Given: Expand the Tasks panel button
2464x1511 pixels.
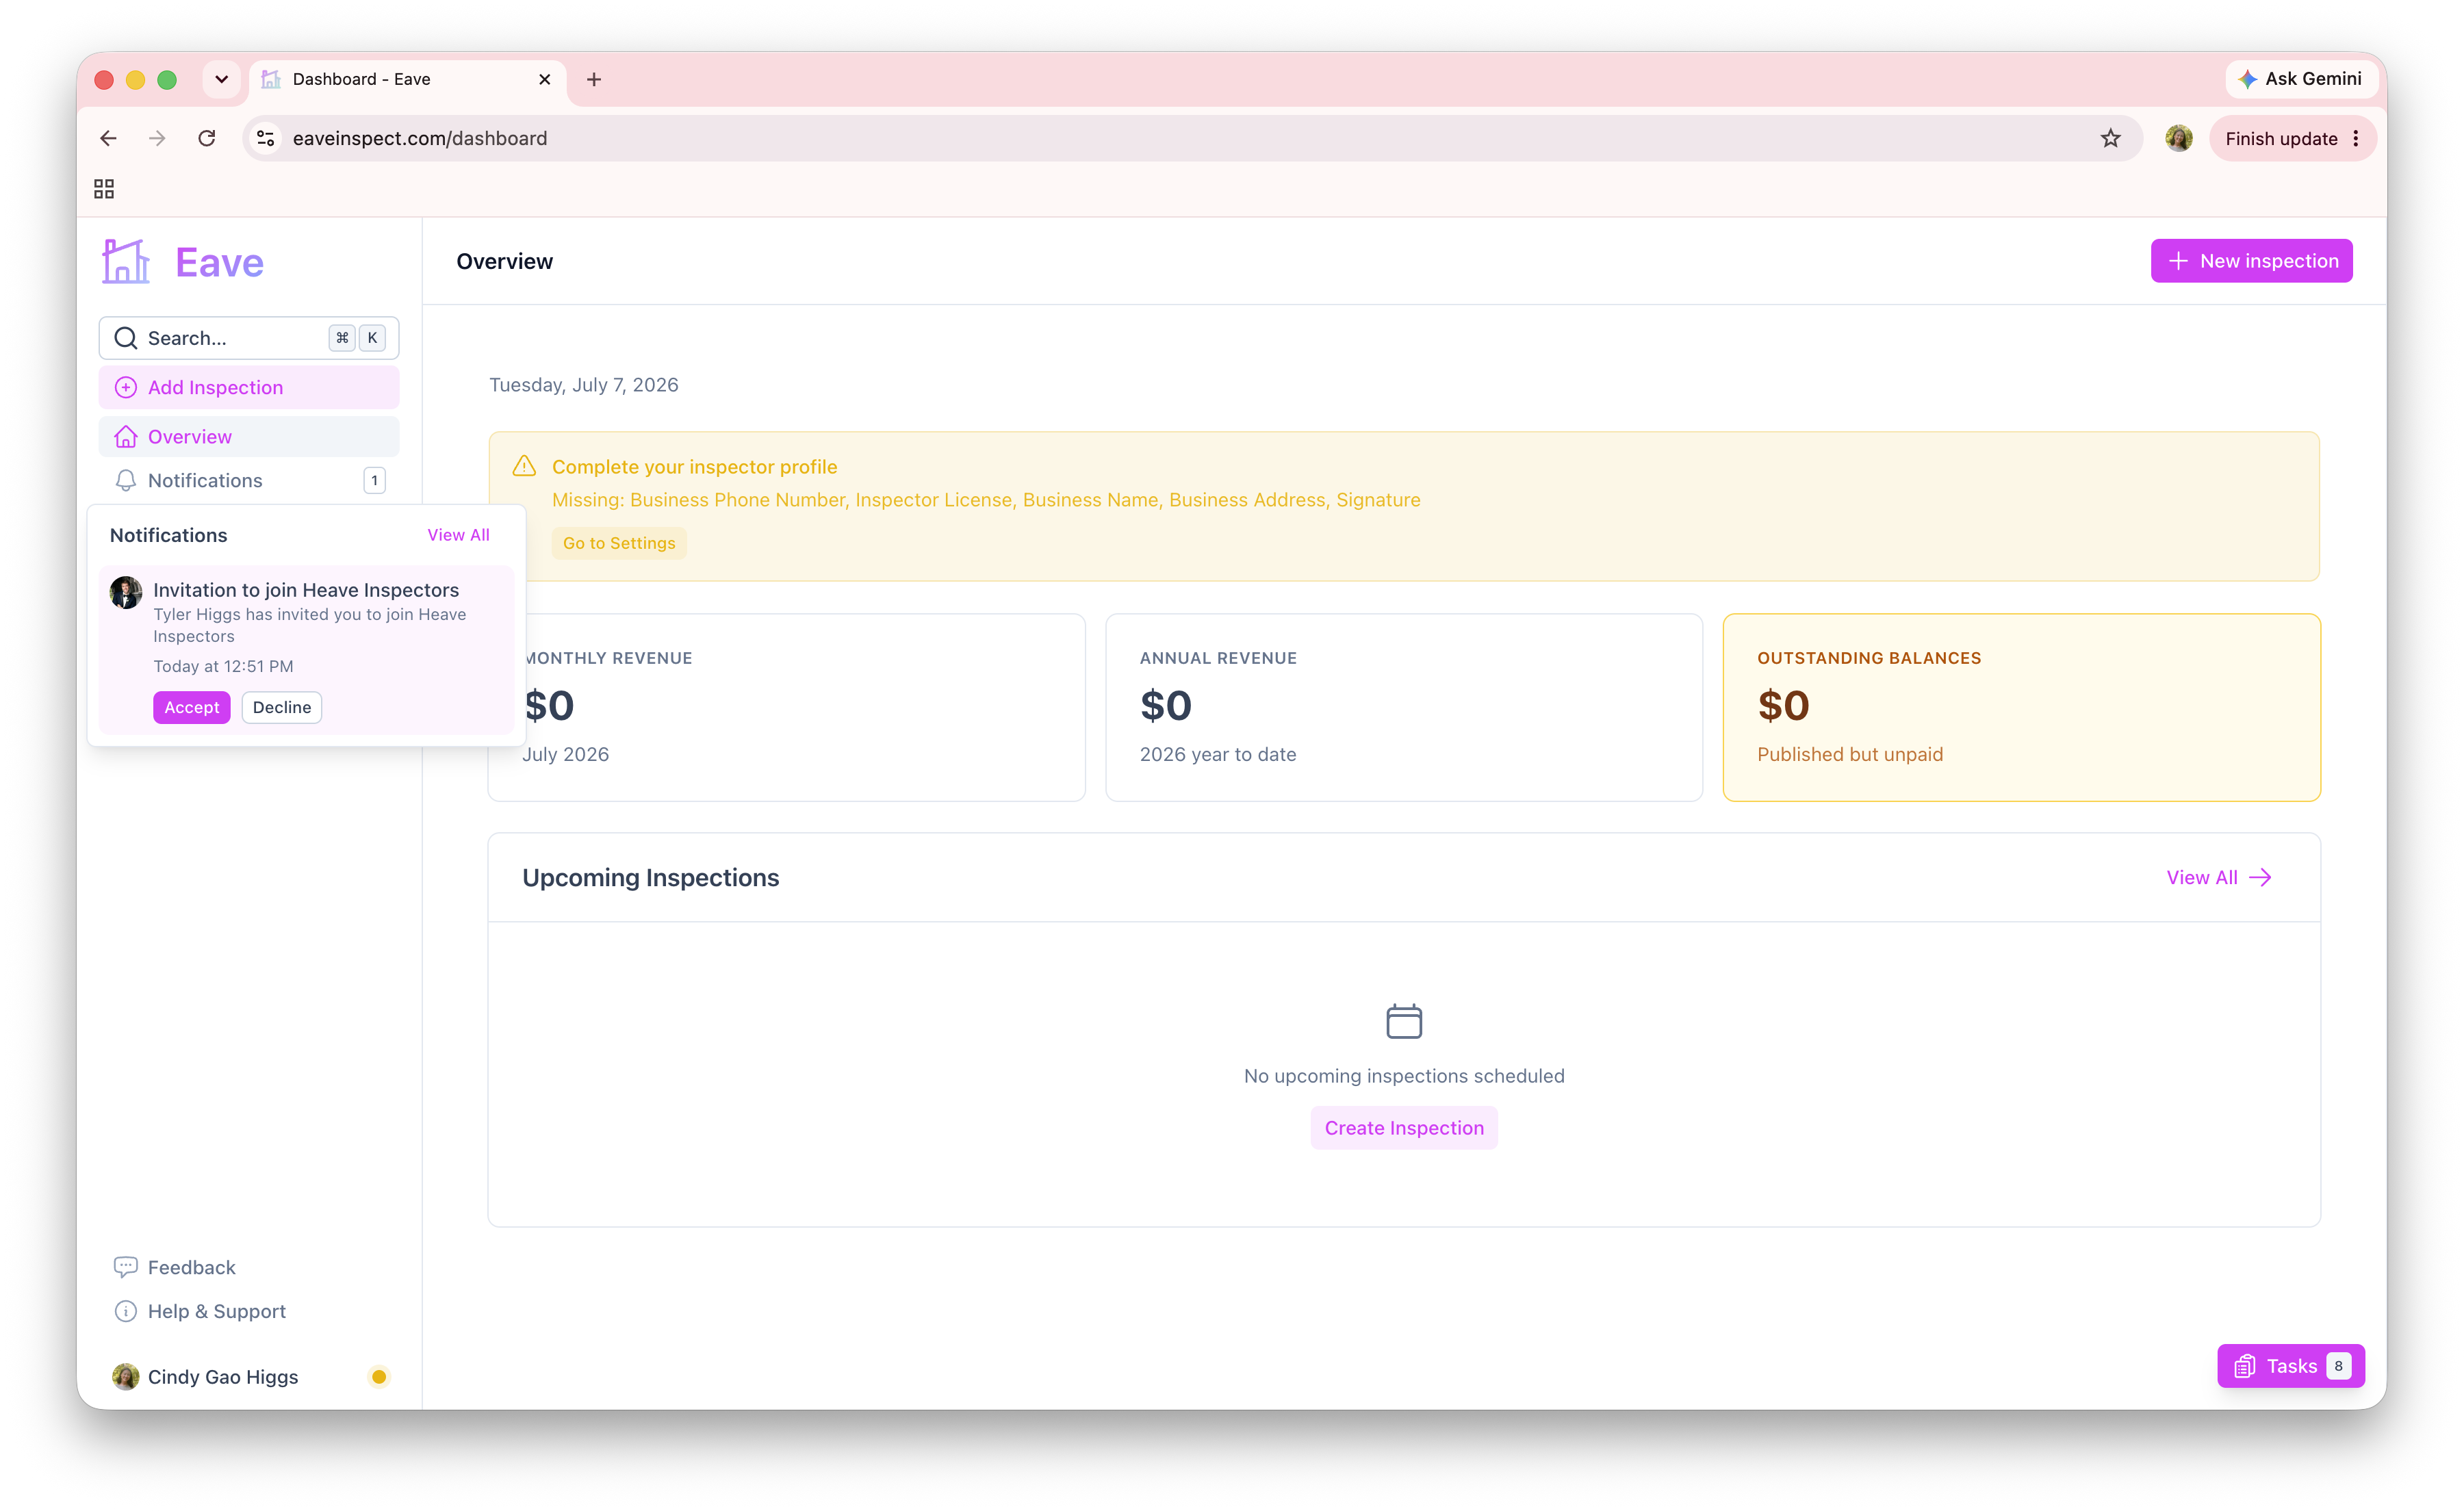Looking at the screenshot, I should tap(2291, 1366).
